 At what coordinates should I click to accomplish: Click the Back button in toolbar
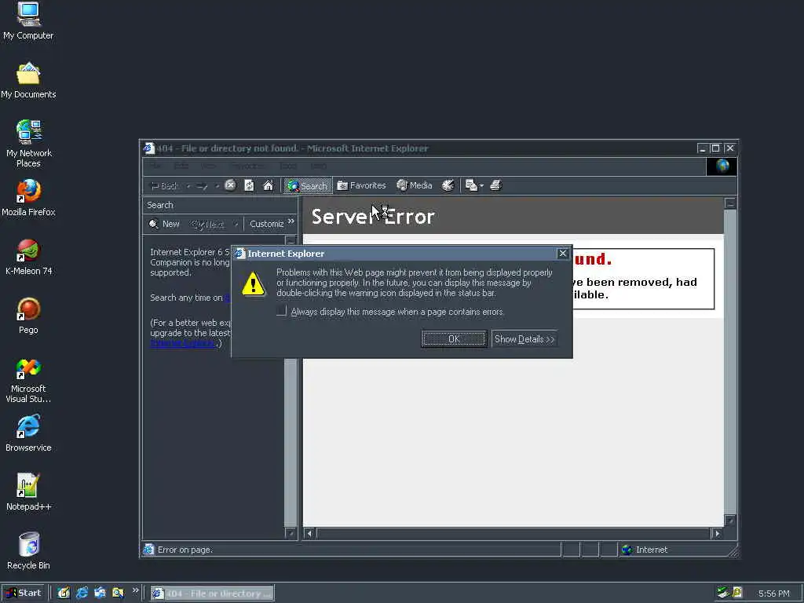coord(163,185)
